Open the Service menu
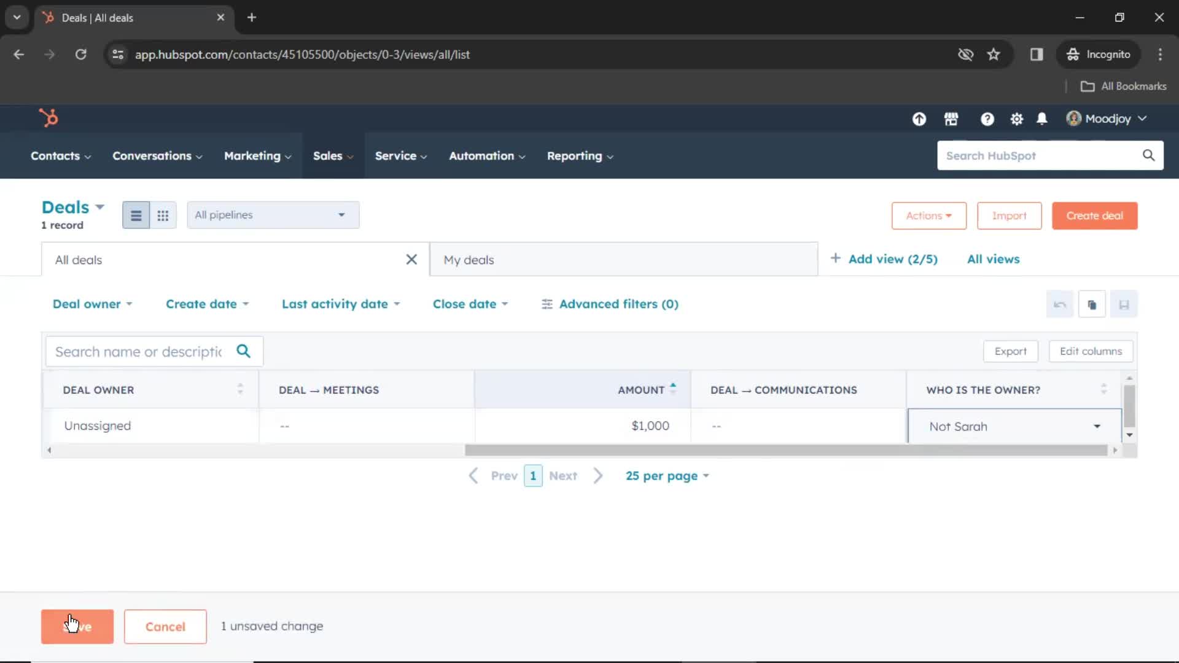The height and width of the screenshot is (663, 1179). pos(401,156)
